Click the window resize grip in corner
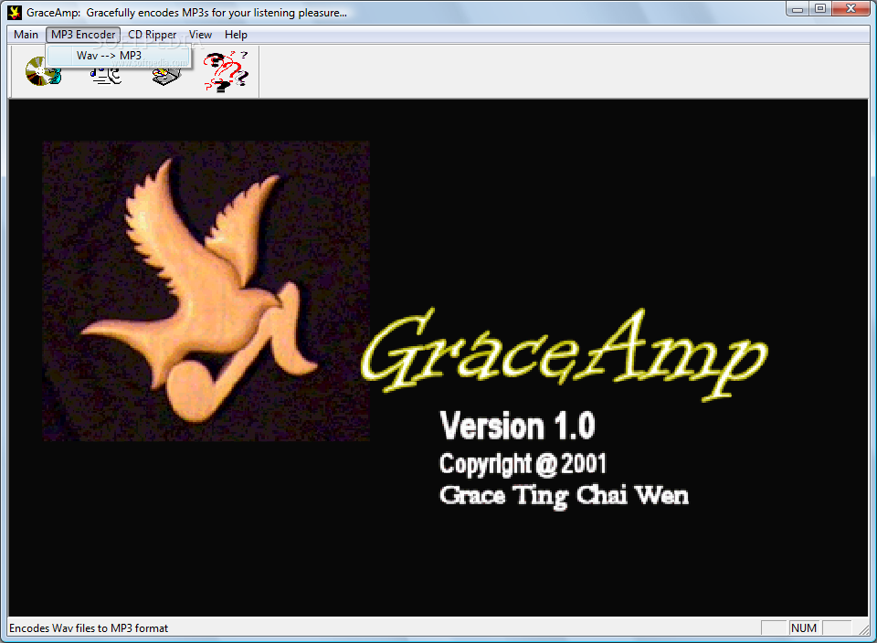The height and width of the screenshot is (643, 877). point(863,629)
